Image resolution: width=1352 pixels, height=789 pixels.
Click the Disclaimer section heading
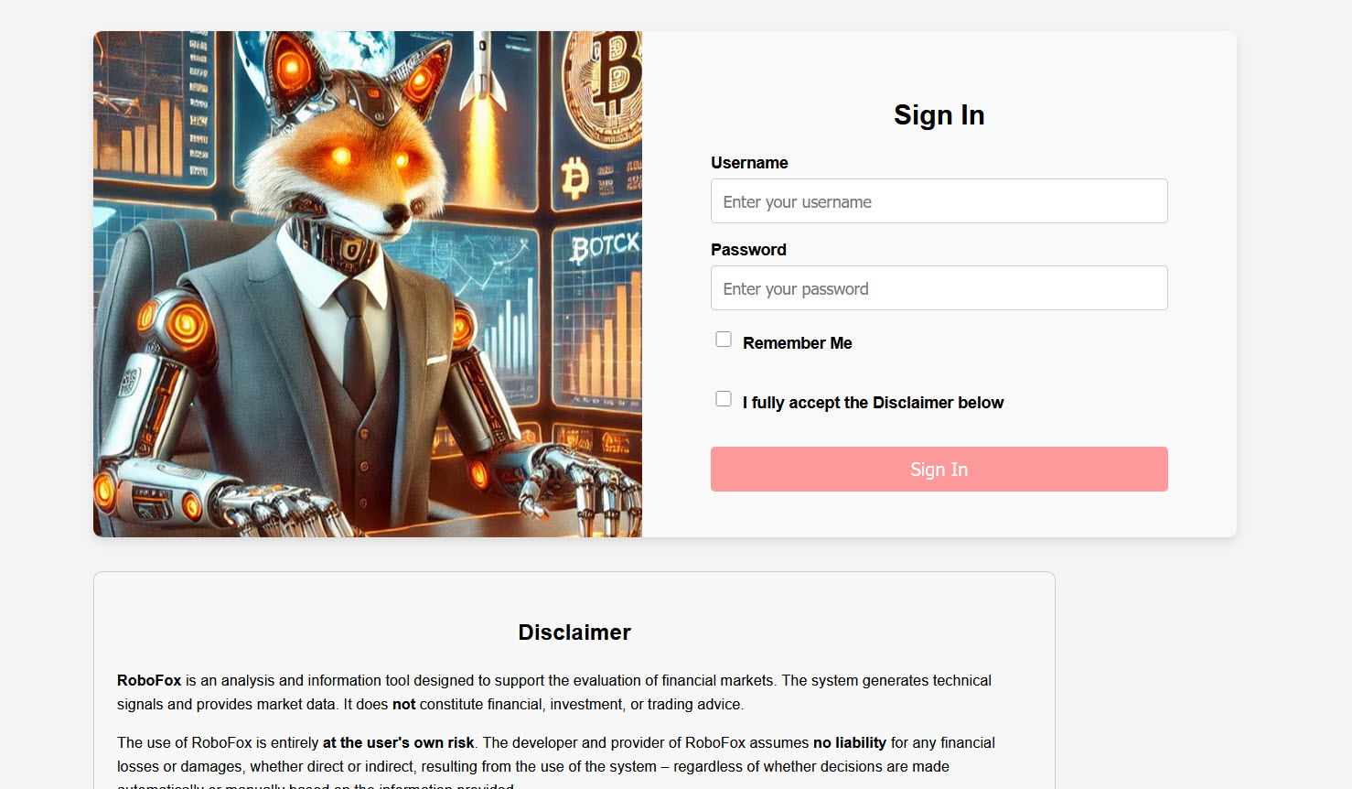click(574, 632)
